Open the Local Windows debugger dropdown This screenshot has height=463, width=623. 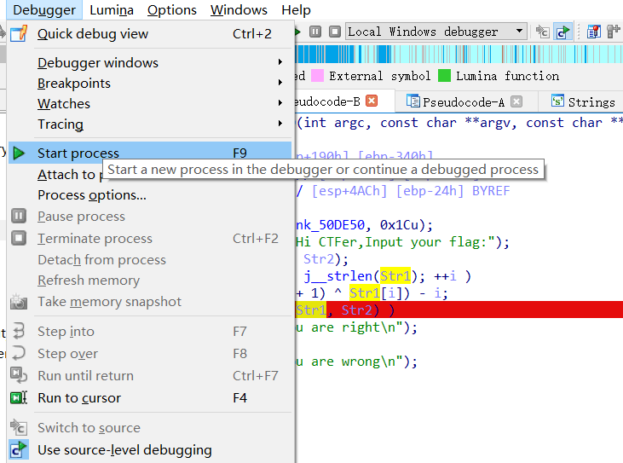(519, 32)
